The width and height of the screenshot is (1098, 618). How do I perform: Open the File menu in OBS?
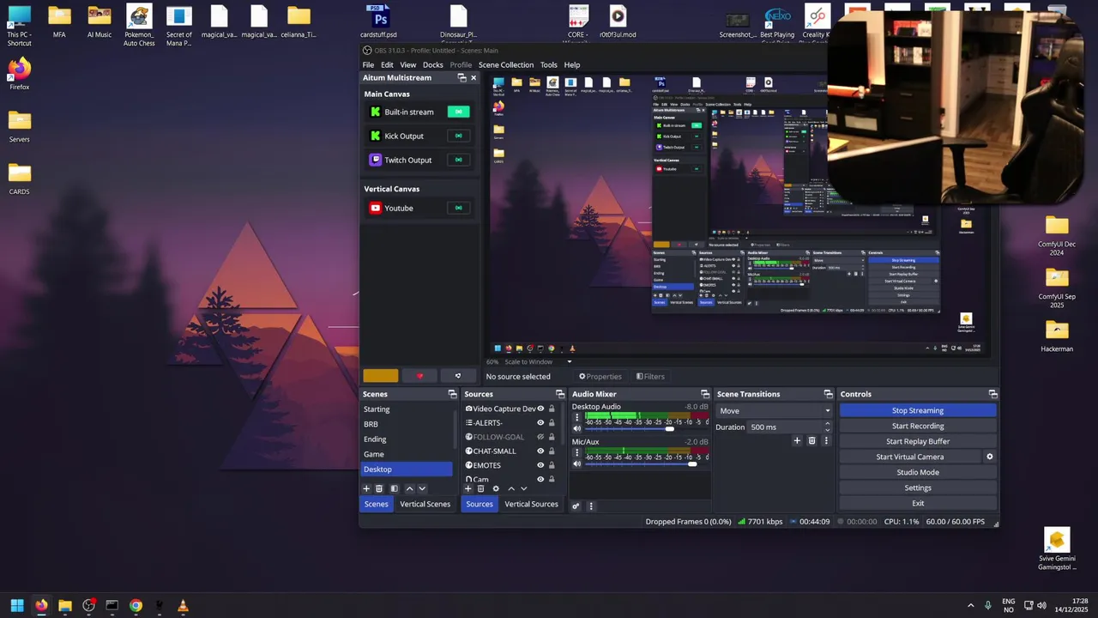(368, 64)
